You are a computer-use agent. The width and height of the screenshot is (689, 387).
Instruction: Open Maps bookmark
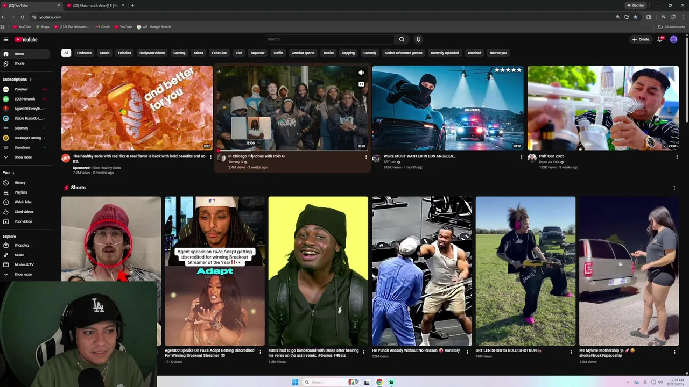tap(43, 27)
